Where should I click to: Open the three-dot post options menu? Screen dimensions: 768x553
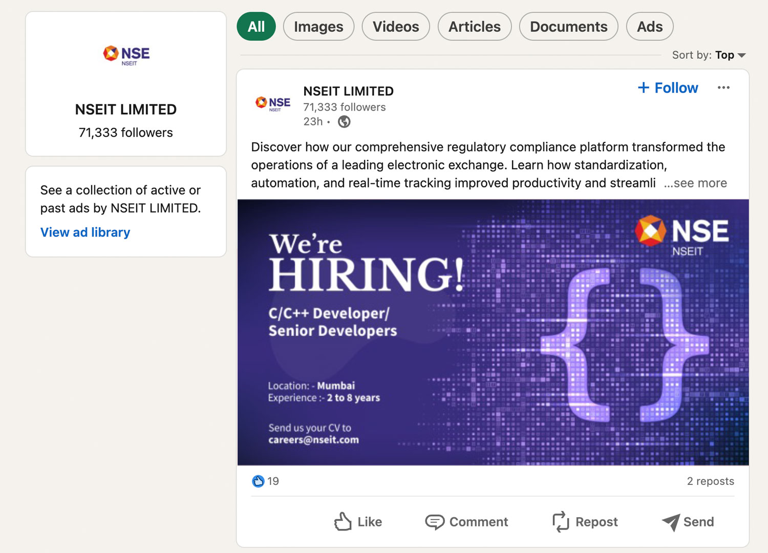(723, 88)
